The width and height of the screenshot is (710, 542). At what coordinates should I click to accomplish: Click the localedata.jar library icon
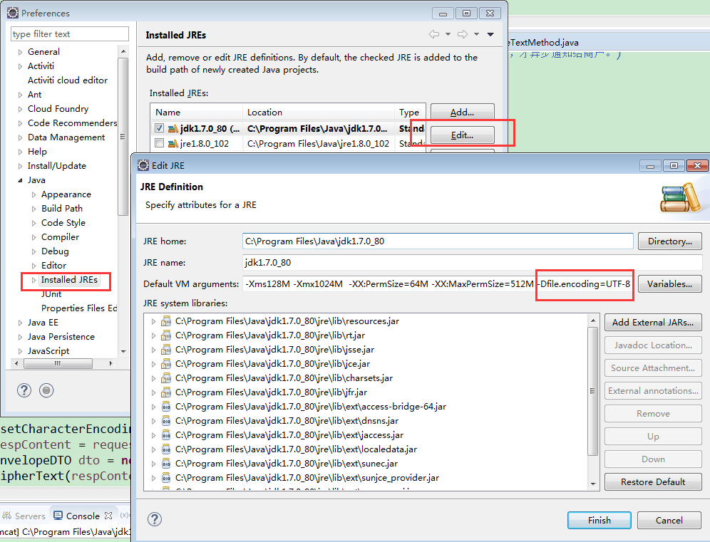[x=166, y=449]
